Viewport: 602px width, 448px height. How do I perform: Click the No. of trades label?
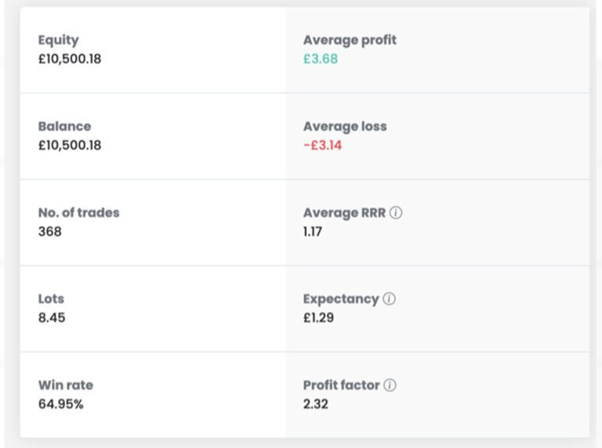(78, 212)
